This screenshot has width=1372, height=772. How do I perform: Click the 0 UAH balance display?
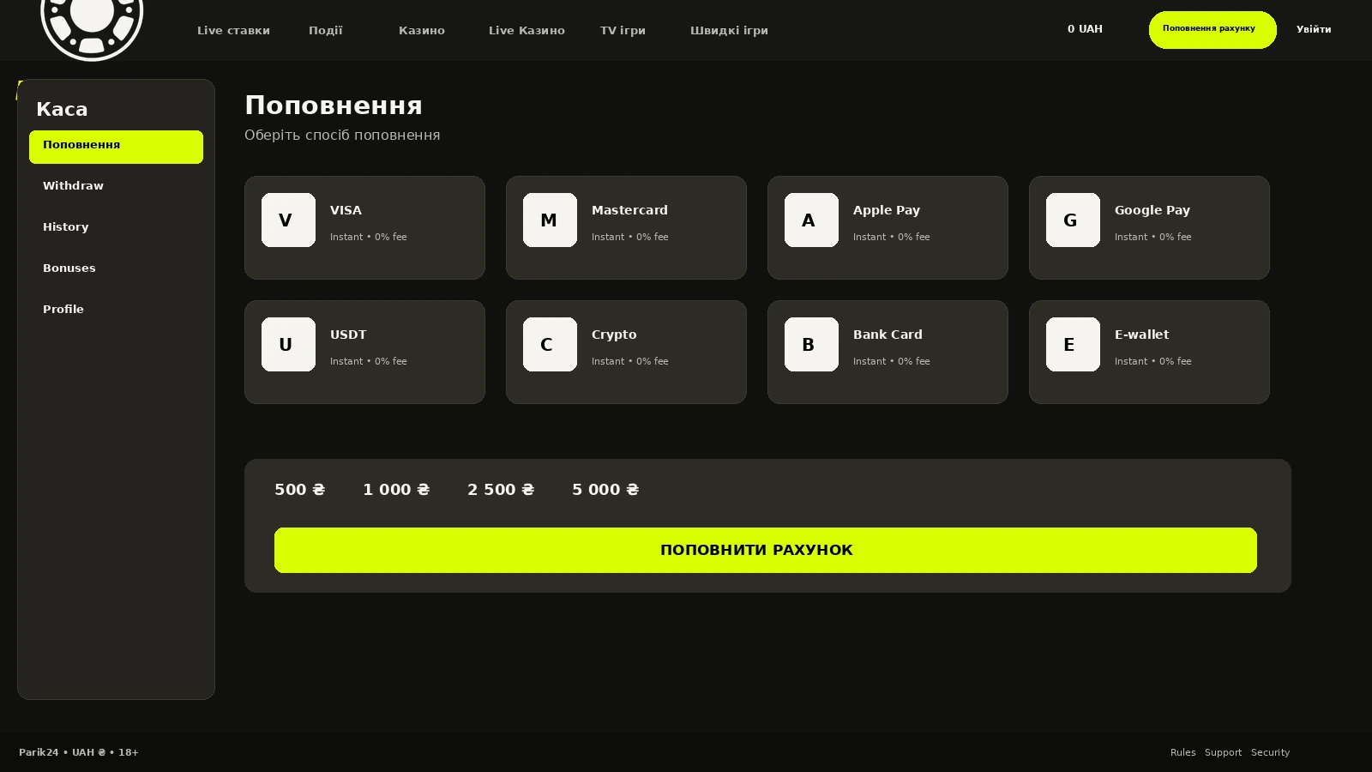[x=1085, y=29]
